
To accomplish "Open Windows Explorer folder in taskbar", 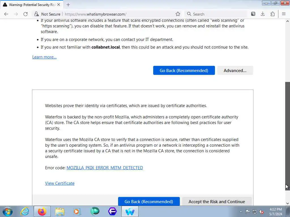I will 60,211.
